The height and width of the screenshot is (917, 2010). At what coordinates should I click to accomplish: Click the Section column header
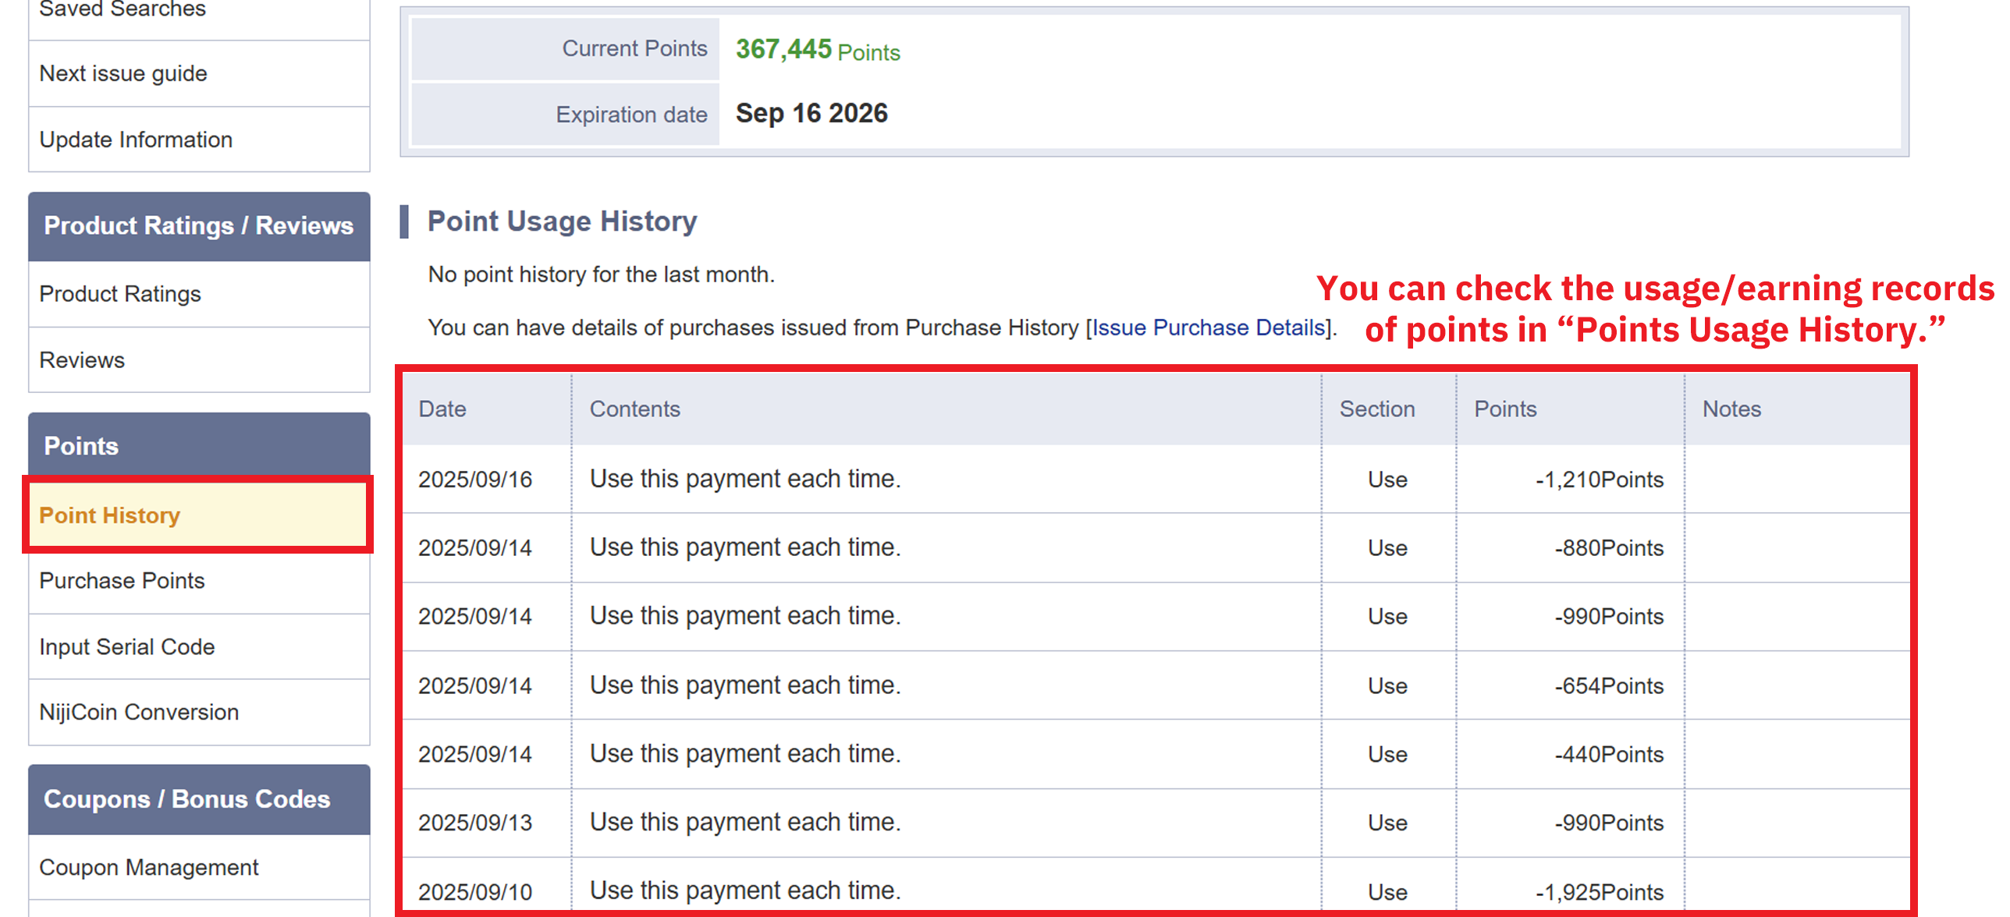[x=1376, y=409]
